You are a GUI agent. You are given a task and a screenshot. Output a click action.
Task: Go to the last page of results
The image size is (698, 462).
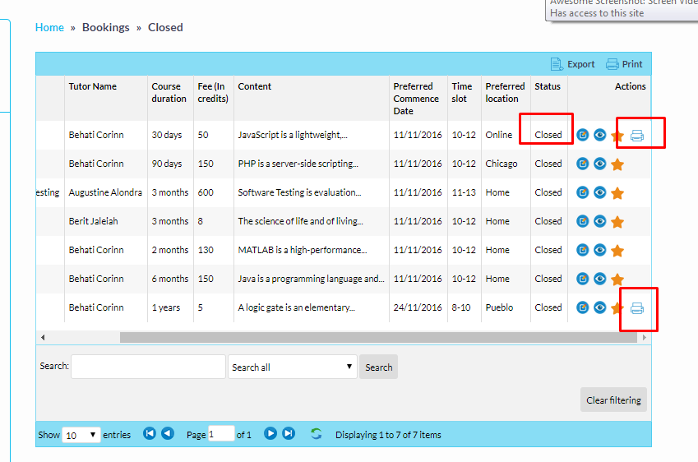click(289, 434)
